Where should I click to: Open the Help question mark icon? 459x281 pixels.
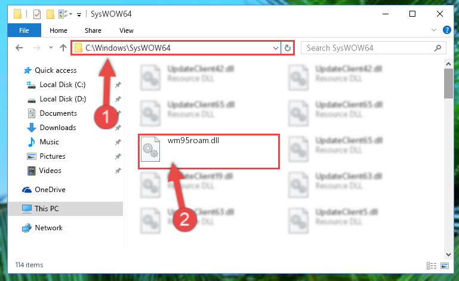point(446,30)
